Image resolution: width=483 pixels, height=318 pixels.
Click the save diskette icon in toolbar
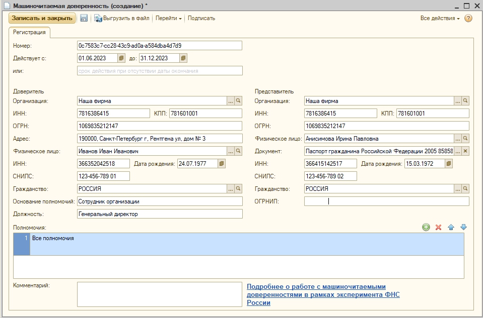click(84, 18)
